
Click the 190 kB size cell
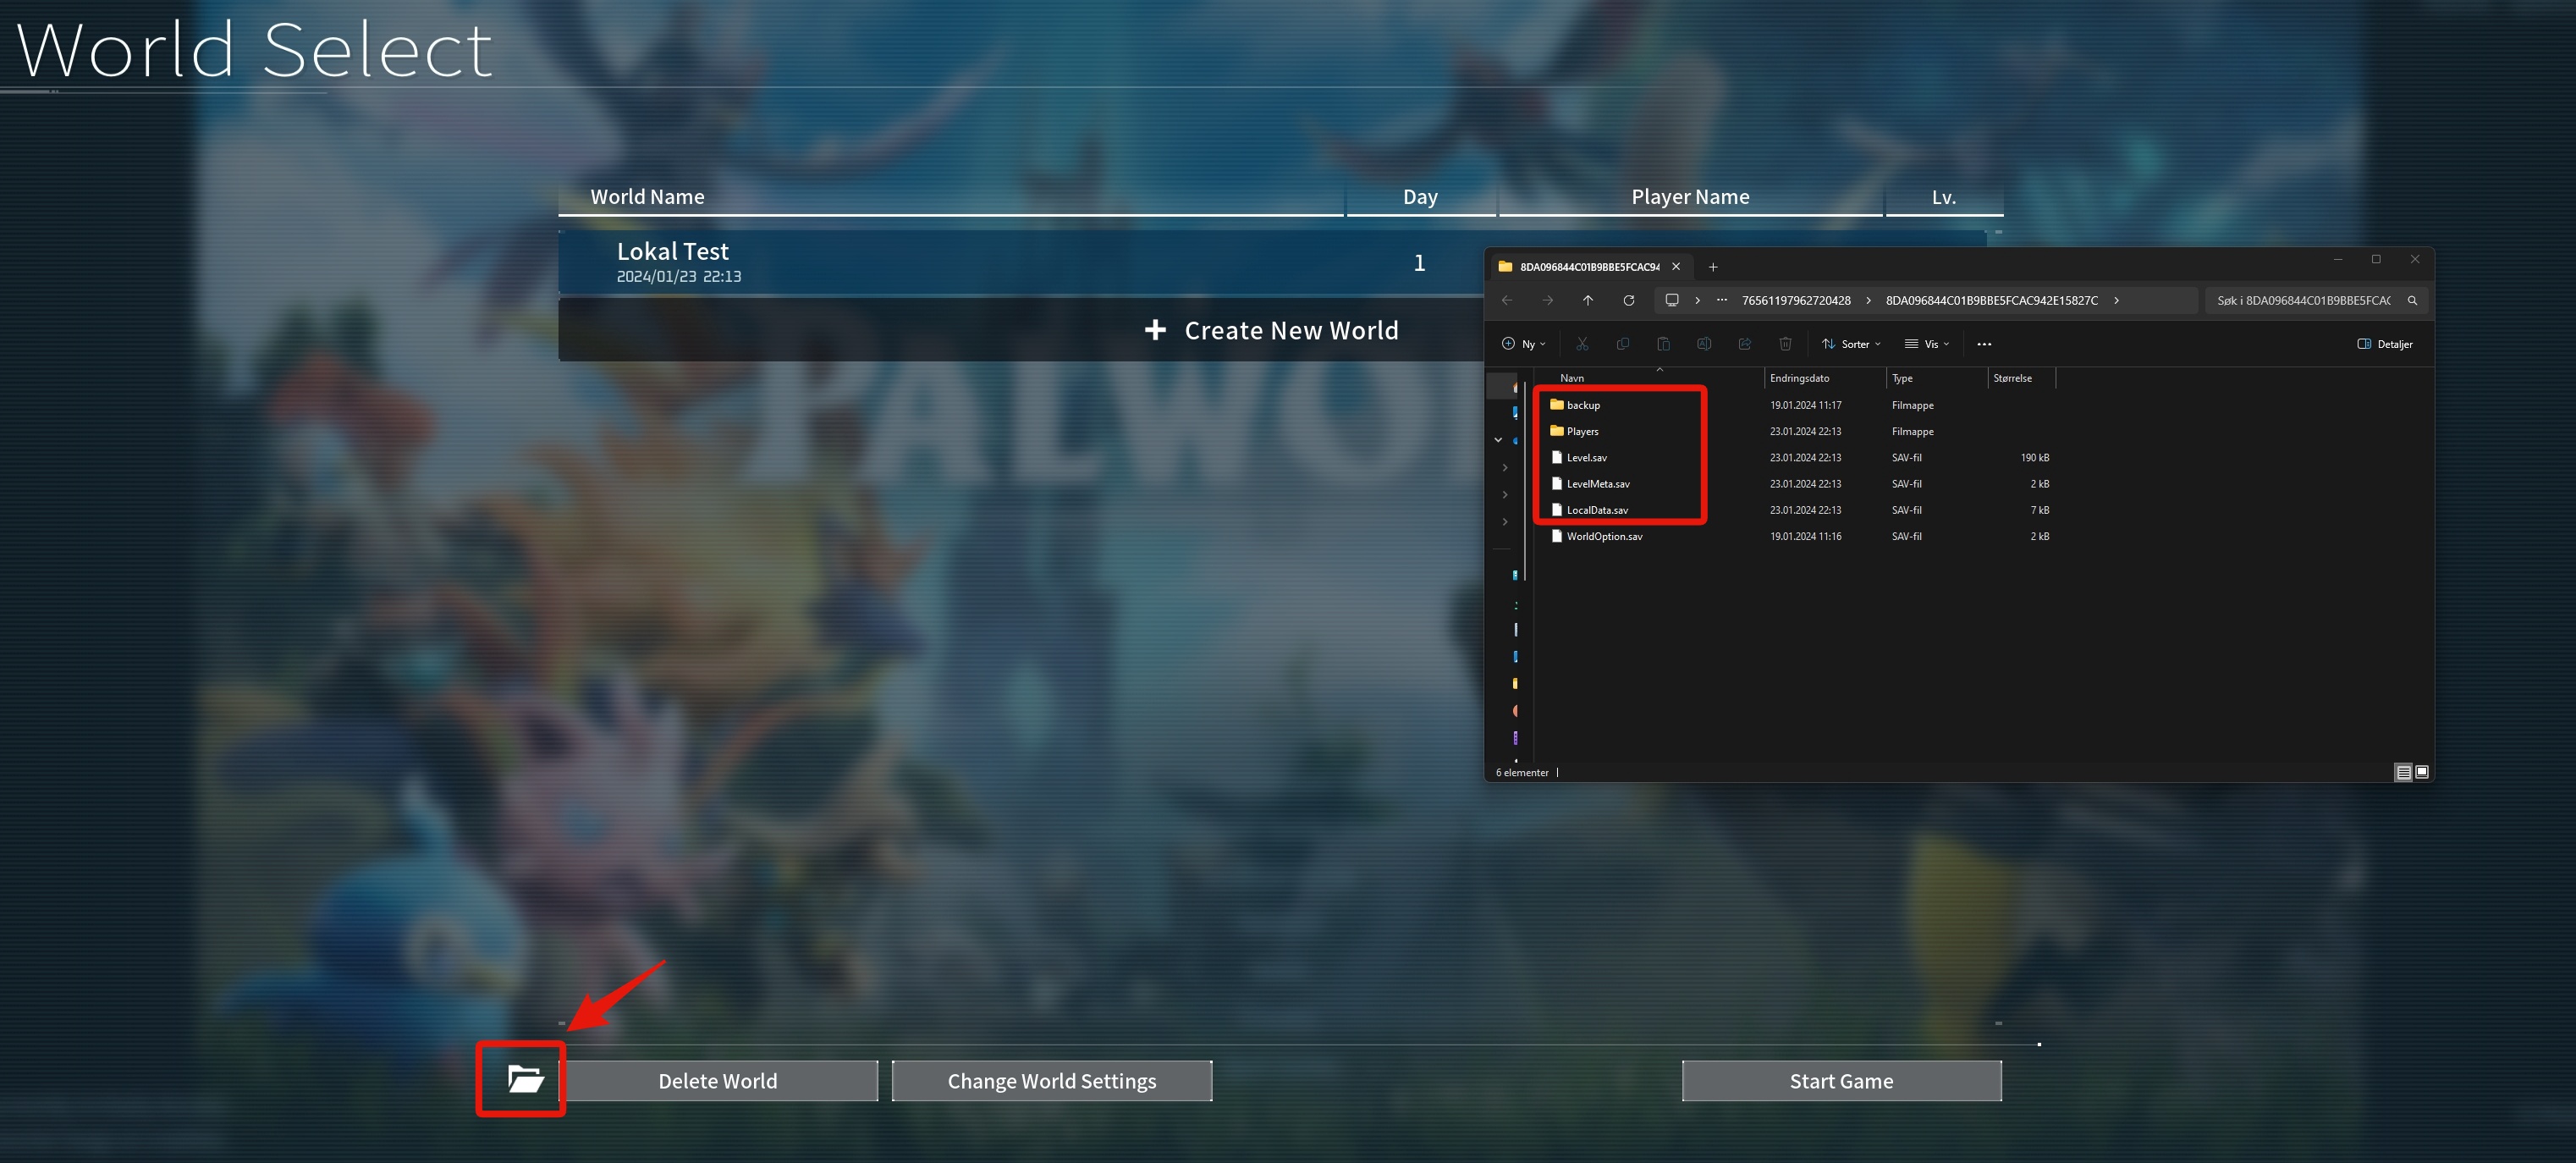(2034, 457)
